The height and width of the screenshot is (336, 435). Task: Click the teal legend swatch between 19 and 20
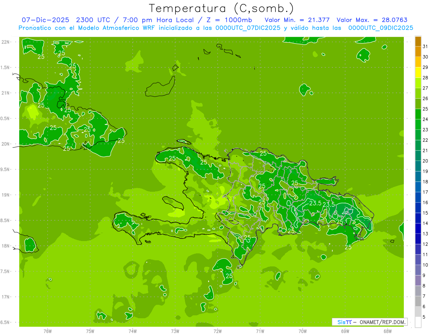(418, 166)
